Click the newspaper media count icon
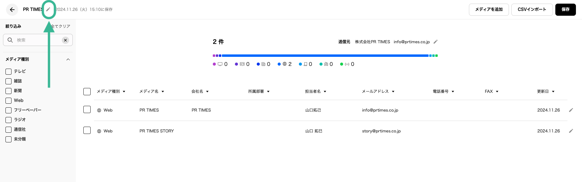582x182 pixels. (x=263, y=64)
